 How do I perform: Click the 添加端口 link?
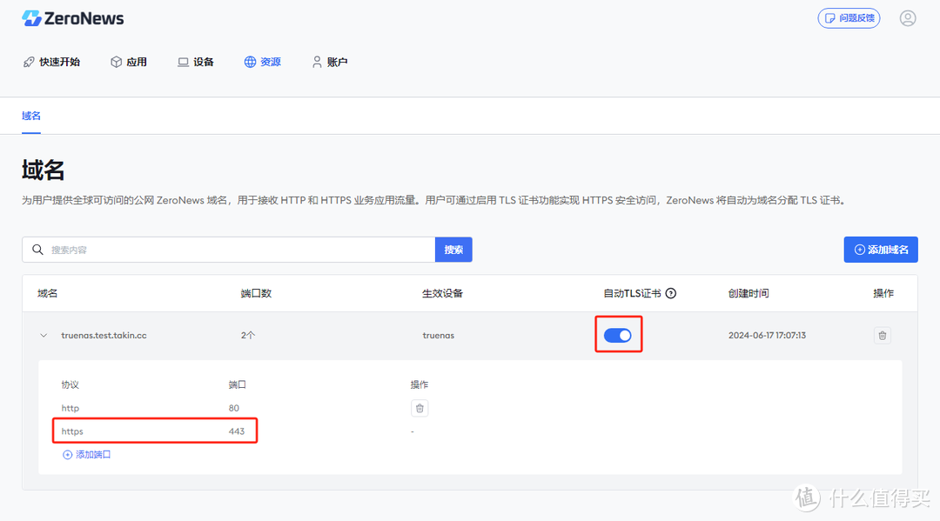coord(85,453)
